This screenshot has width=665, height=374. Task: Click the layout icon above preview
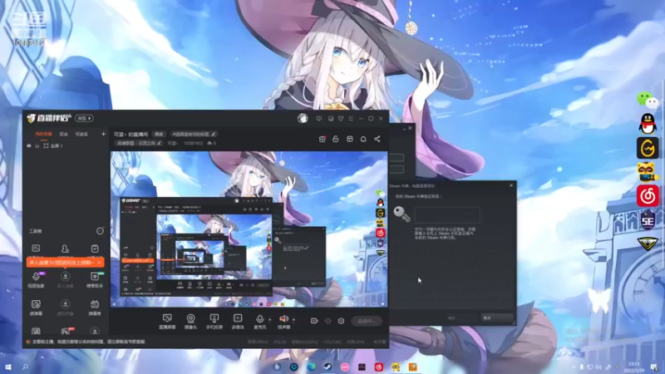[x=349, y=139]
